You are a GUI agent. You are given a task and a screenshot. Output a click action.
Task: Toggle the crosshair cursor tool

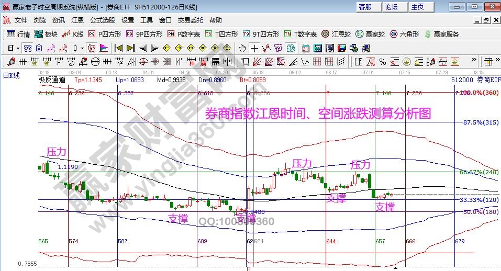coord(254,48)
